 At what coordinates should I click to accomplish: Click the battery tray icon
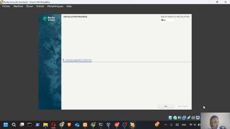(x=199, y=125)
